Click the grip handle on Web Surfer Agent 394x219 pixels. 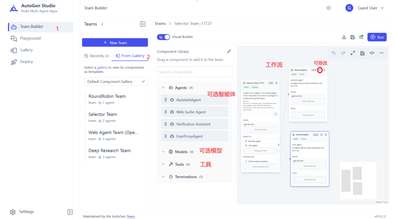[x=166, y=112]
